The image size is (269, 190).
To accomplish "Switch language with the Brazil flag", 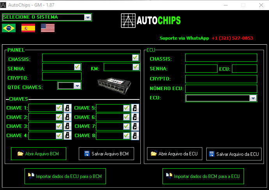I will coord(9,28).
